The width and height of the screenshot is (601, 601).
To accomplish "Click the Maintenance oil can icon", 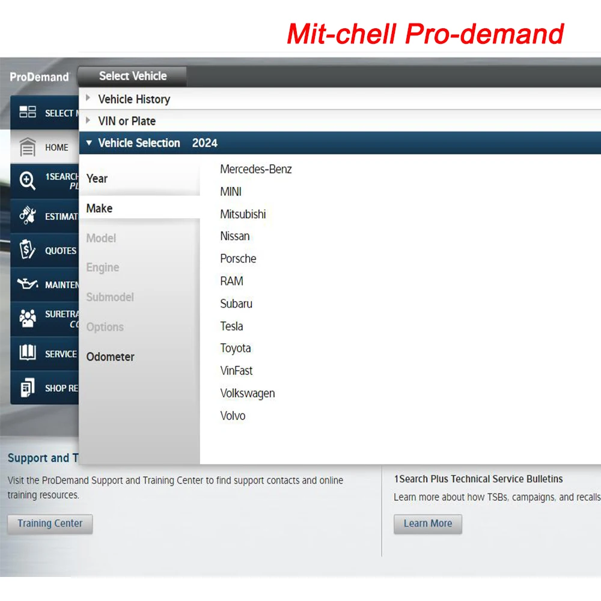I will coord(28,284).
